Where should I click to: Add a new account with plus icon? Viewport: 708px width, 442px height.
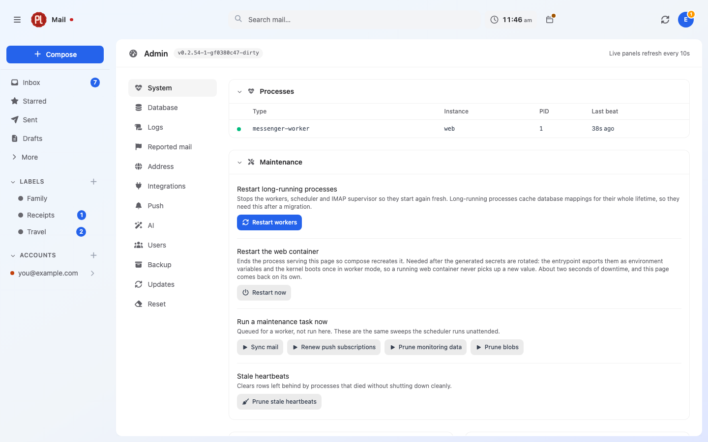(93, 255)
